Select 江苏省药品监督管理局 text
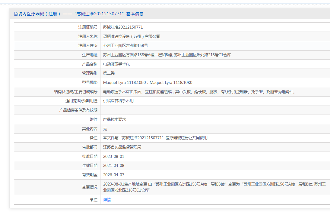330x212 pixels. [x=122, y=147]
